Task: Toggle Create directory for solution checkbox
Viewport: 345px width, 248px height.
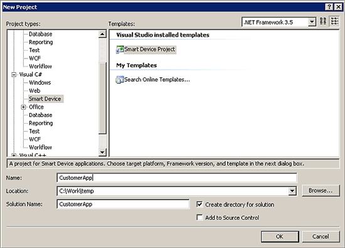Action: (199, 205)
